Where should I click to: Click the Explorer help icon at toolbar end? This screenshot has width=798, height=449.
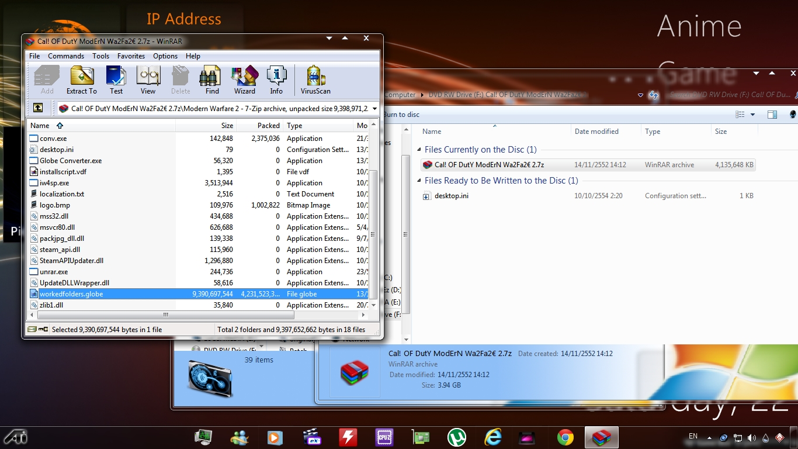[793, 115]
